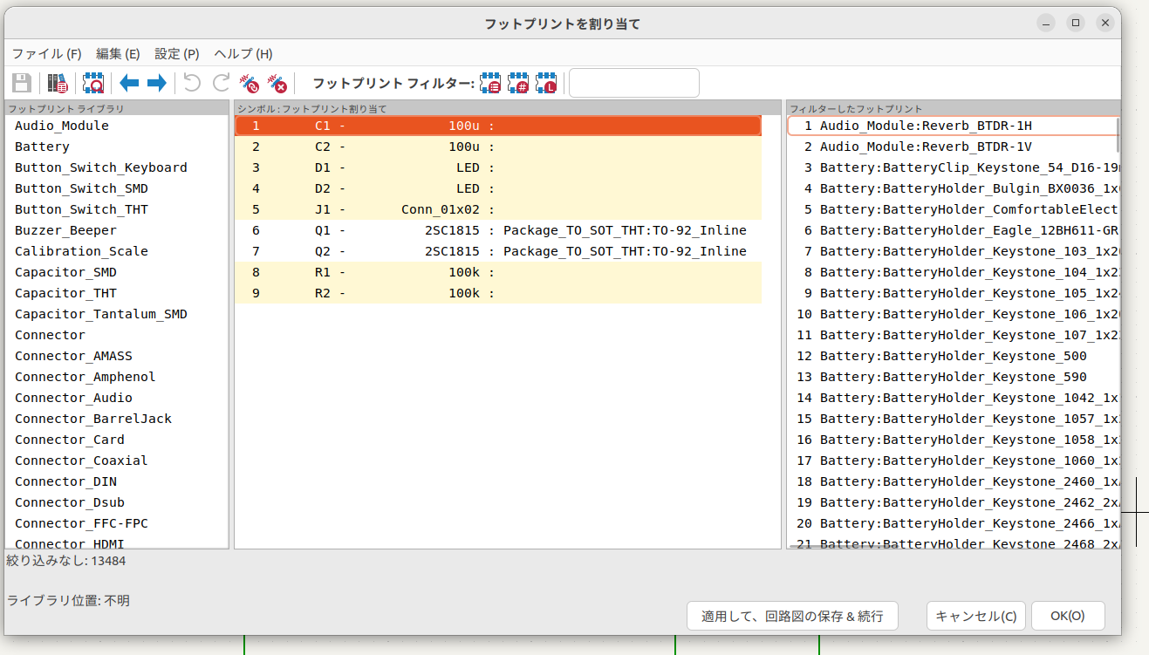
Task: Click the undo arrow icon
Action: [x=192, y=84]
